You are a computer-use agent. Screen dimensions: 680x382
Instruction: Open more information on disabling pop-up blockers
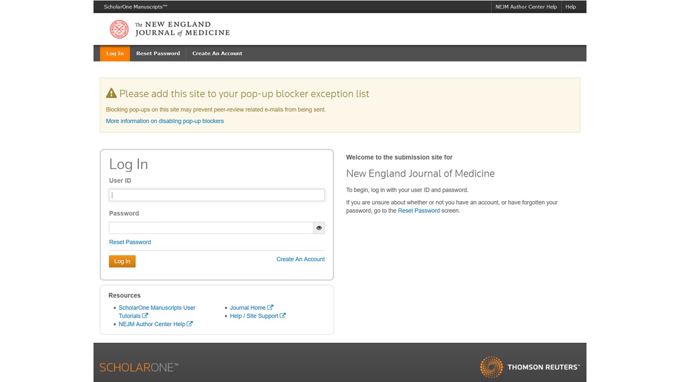point(165,121)
